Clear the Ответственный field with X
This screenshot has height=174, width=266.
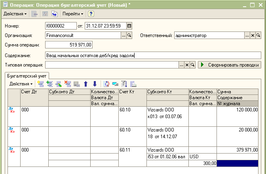click(253, 35)
